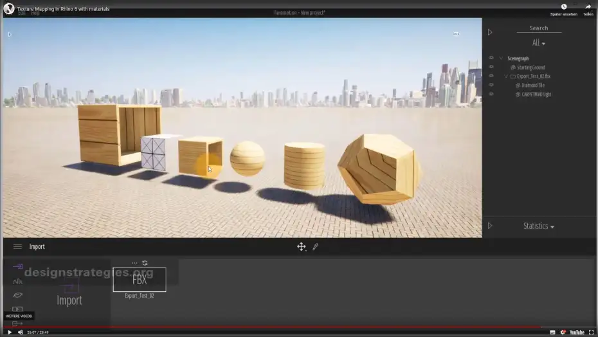Open the viewport eye view-settings icon
This screenshot has width=598, height=337.
456,34
